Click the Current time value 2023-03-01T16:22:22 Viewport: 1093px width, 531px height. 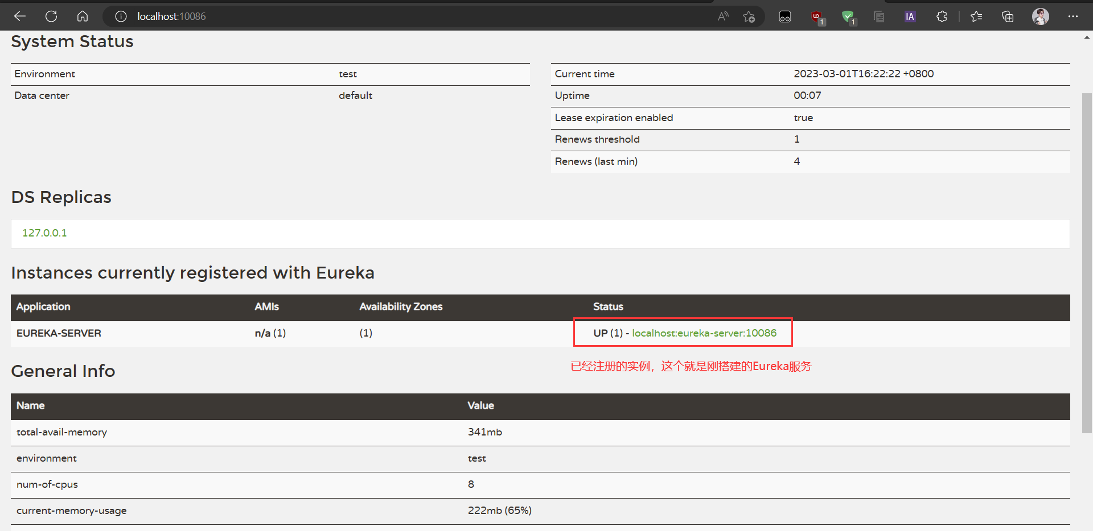[864, 74]
